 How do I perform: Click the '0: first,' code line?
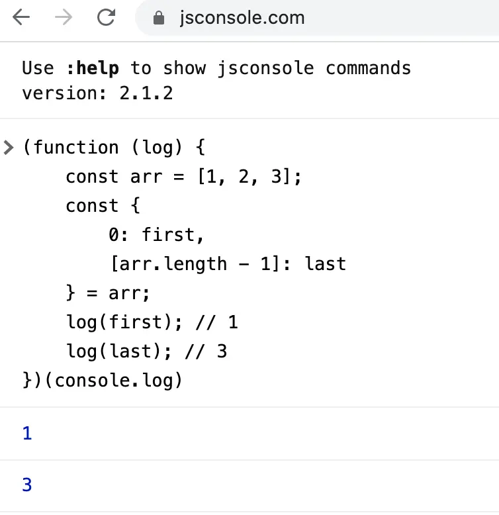coord(156,235)
